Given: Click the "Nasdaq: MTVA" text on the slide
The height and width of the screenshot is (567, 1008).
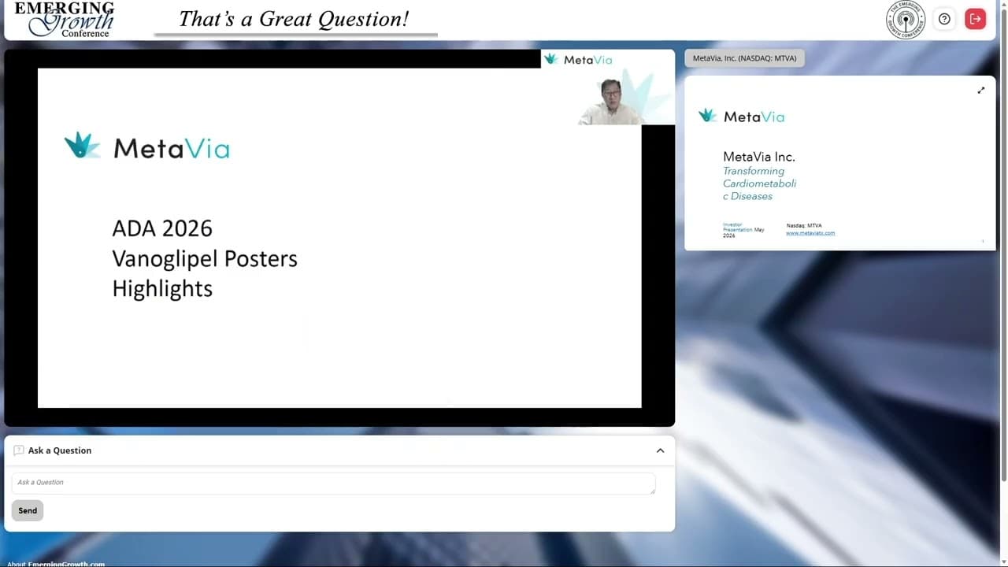Looking at the screenshot, I should (804, 226).
